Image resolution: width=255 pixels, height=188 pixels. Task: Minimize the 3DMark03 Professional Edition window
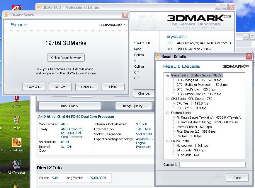click(218, 7)
